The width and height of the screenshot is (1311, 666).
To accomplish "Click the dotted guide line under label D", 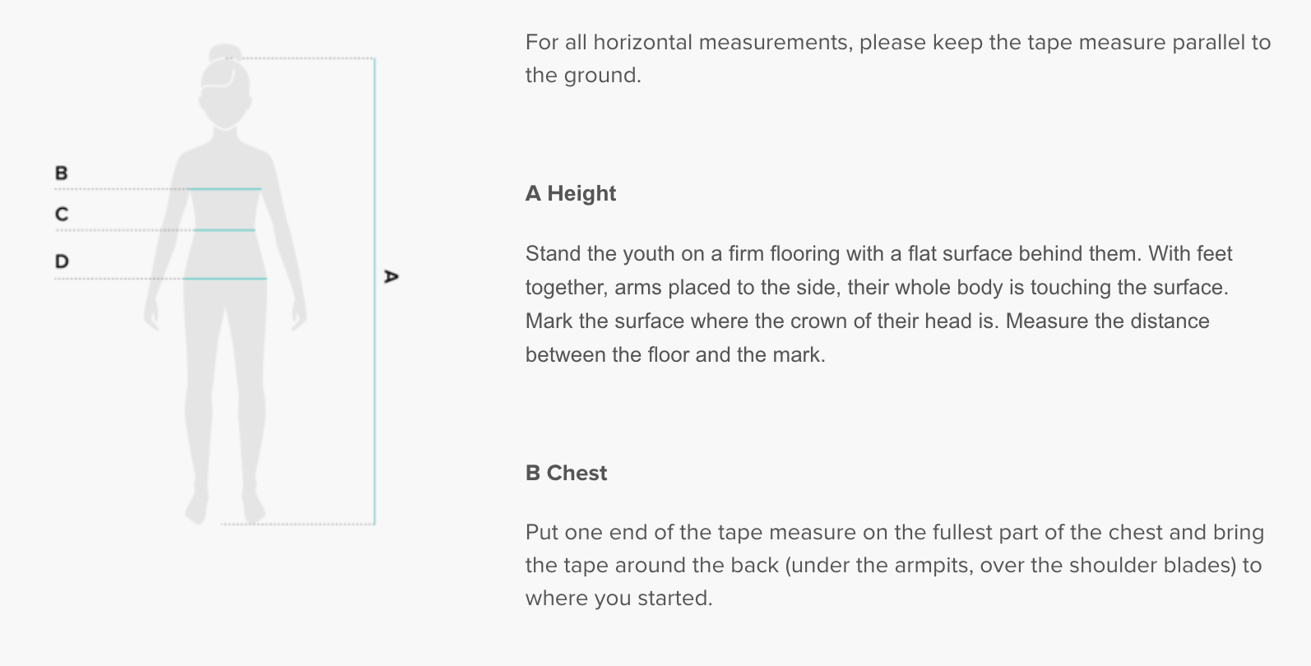I will [x=118, y=279].
